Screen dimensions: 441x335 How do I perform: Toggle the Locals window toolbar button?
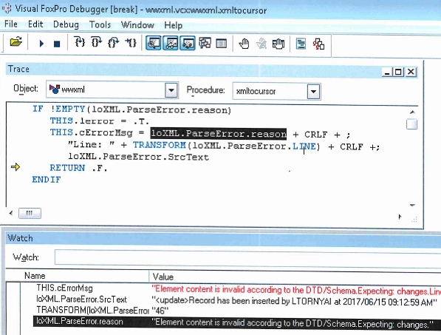[x=188, y=44]
